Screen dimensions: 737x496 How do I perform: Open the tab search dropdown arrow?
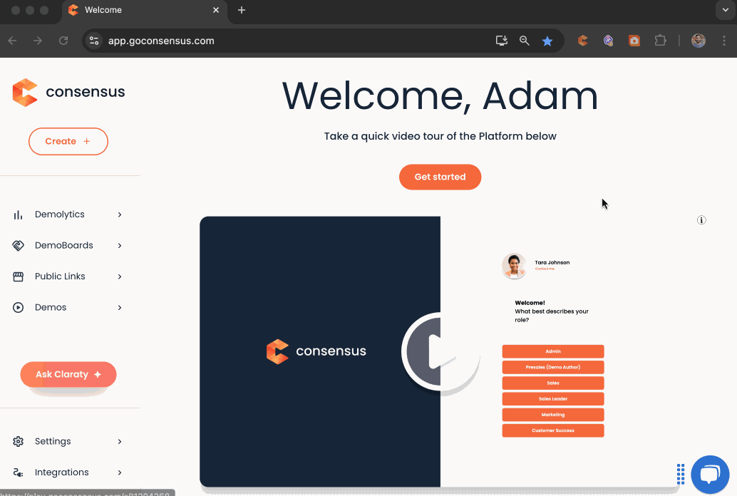coord(726,10)
